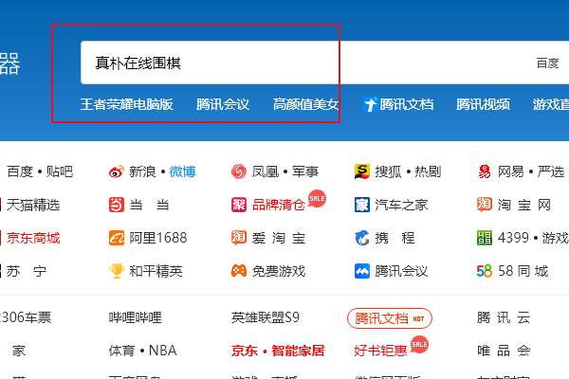Open the 4399 link
This screenshot has height=379, width=569.
[x=513, y=238]
